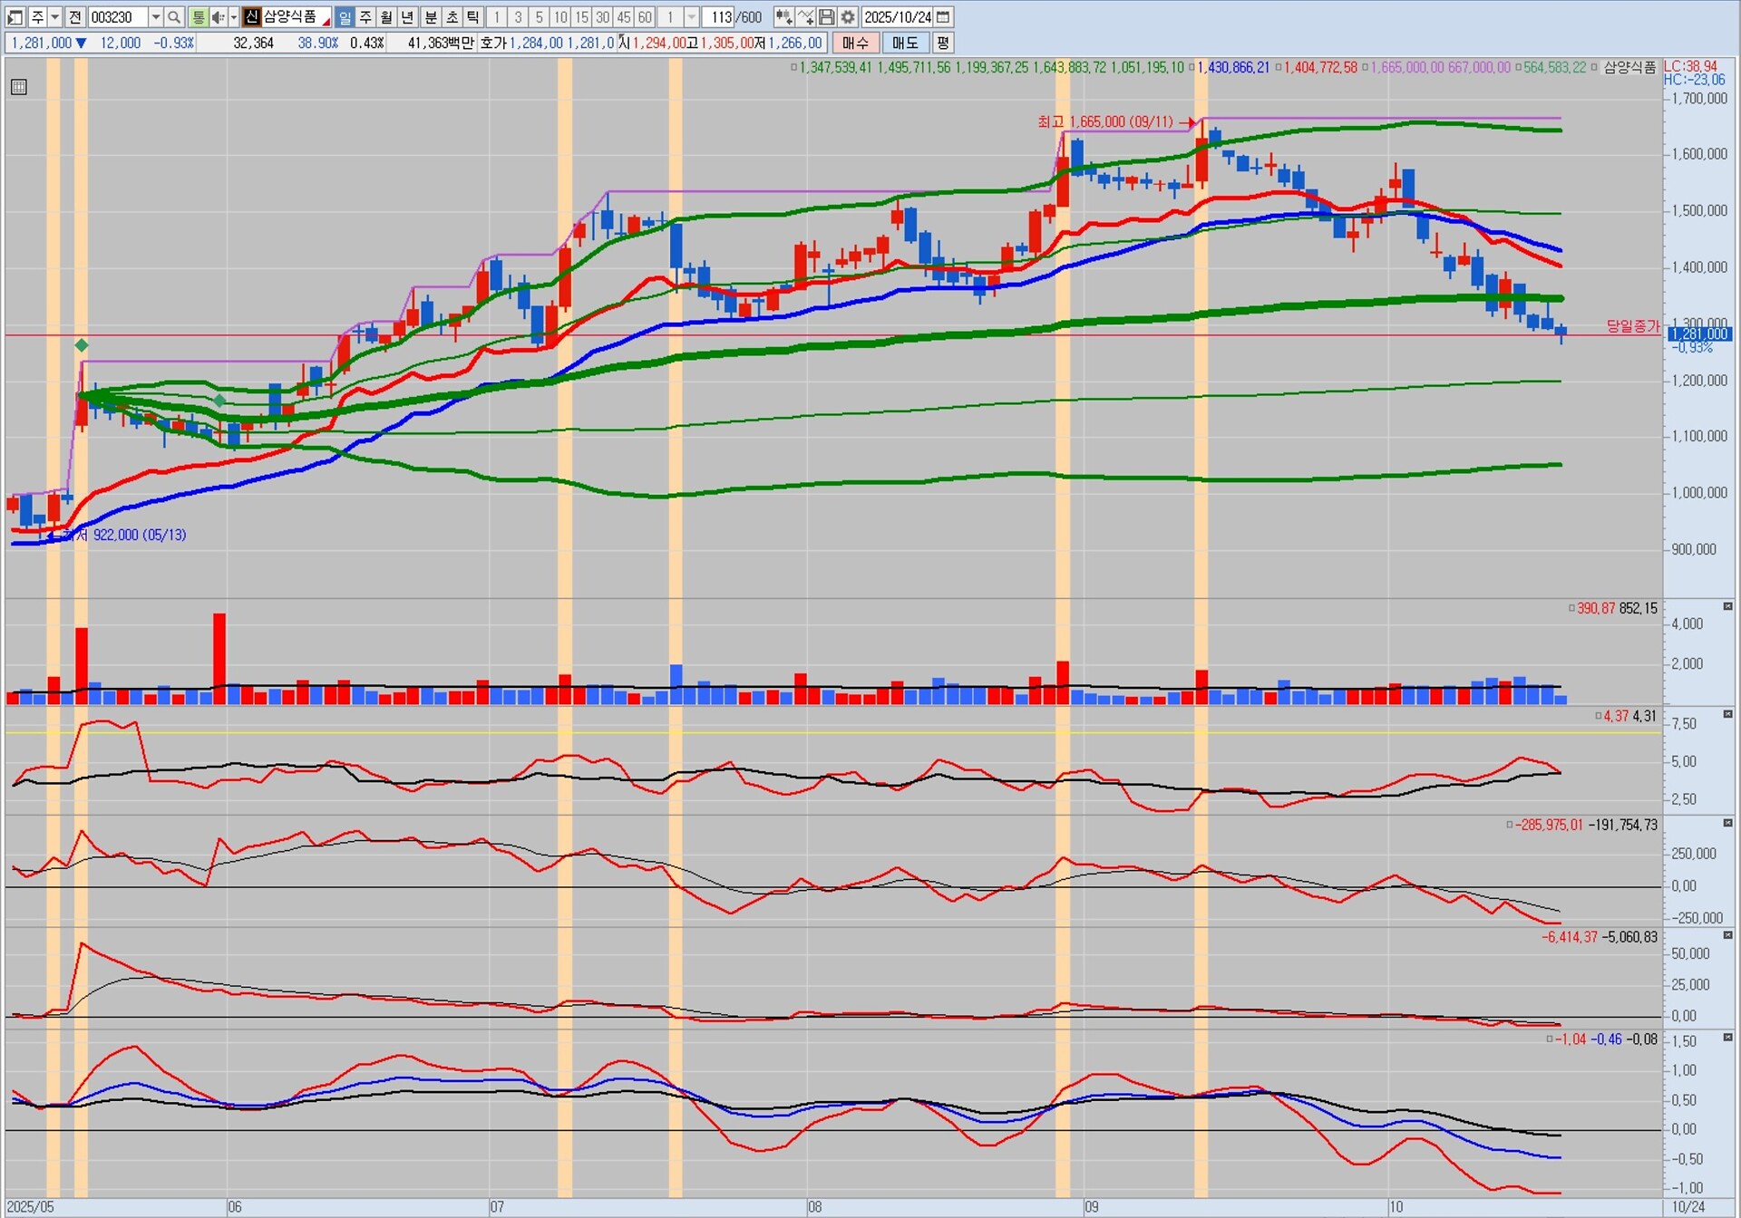Expand the dropdown beside speaker icon
This screenshot has height=1218, width=1741.
pos(233,17)
